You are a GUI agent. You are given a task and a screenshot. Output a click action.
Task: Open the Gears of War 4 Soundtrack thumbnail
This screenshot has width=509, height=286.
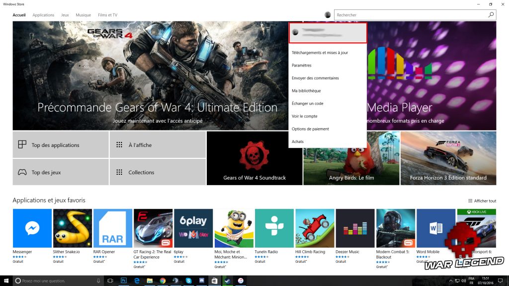pyautogui.click(x=254, y=158)
